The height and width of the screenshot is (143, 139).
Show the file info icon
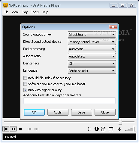coord(97,129)
